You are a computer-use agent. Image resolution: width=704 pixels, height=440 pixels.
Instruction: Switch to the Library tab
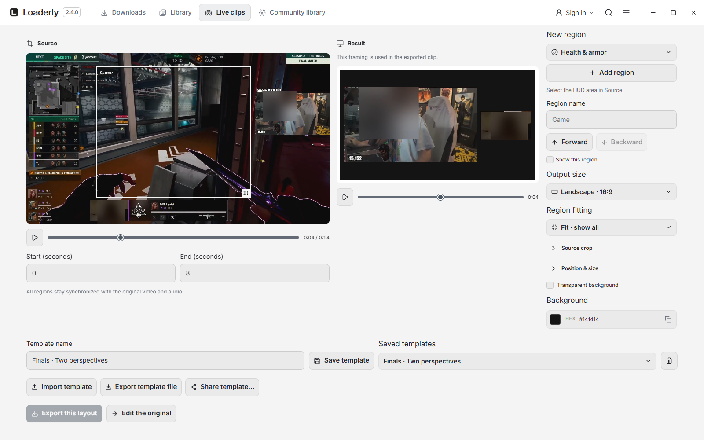(176, 13)
